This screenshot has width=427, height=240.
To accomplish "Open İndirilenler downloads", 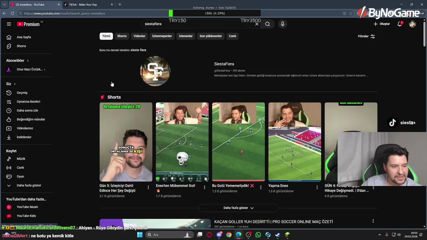I will click(27, 137).
